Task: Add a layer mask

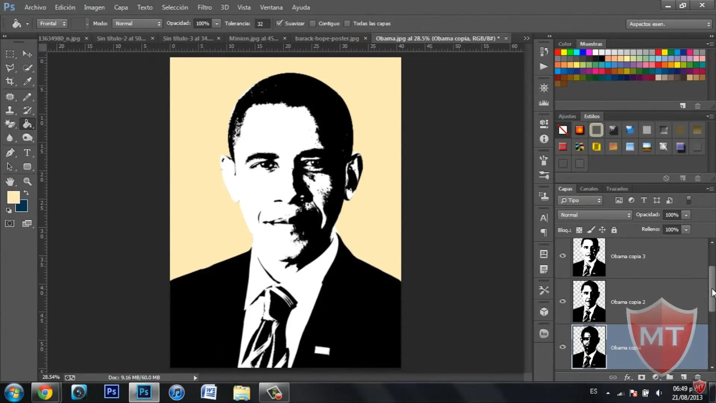Action: tap(641, 377)
